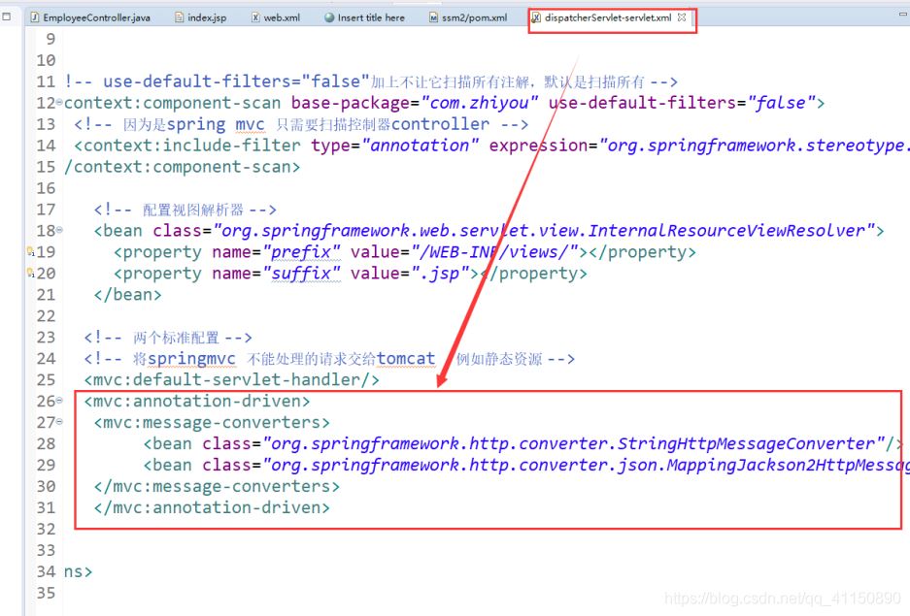Screen dimensions: 910x616
Task: Collapse the mvc:message-converters block at line 27
Action: point(59,422)
